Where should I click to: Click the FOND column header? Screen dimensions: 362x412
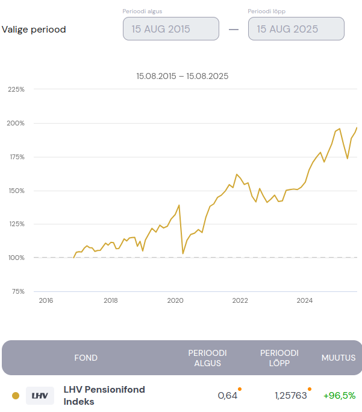[x=86, y=358]
